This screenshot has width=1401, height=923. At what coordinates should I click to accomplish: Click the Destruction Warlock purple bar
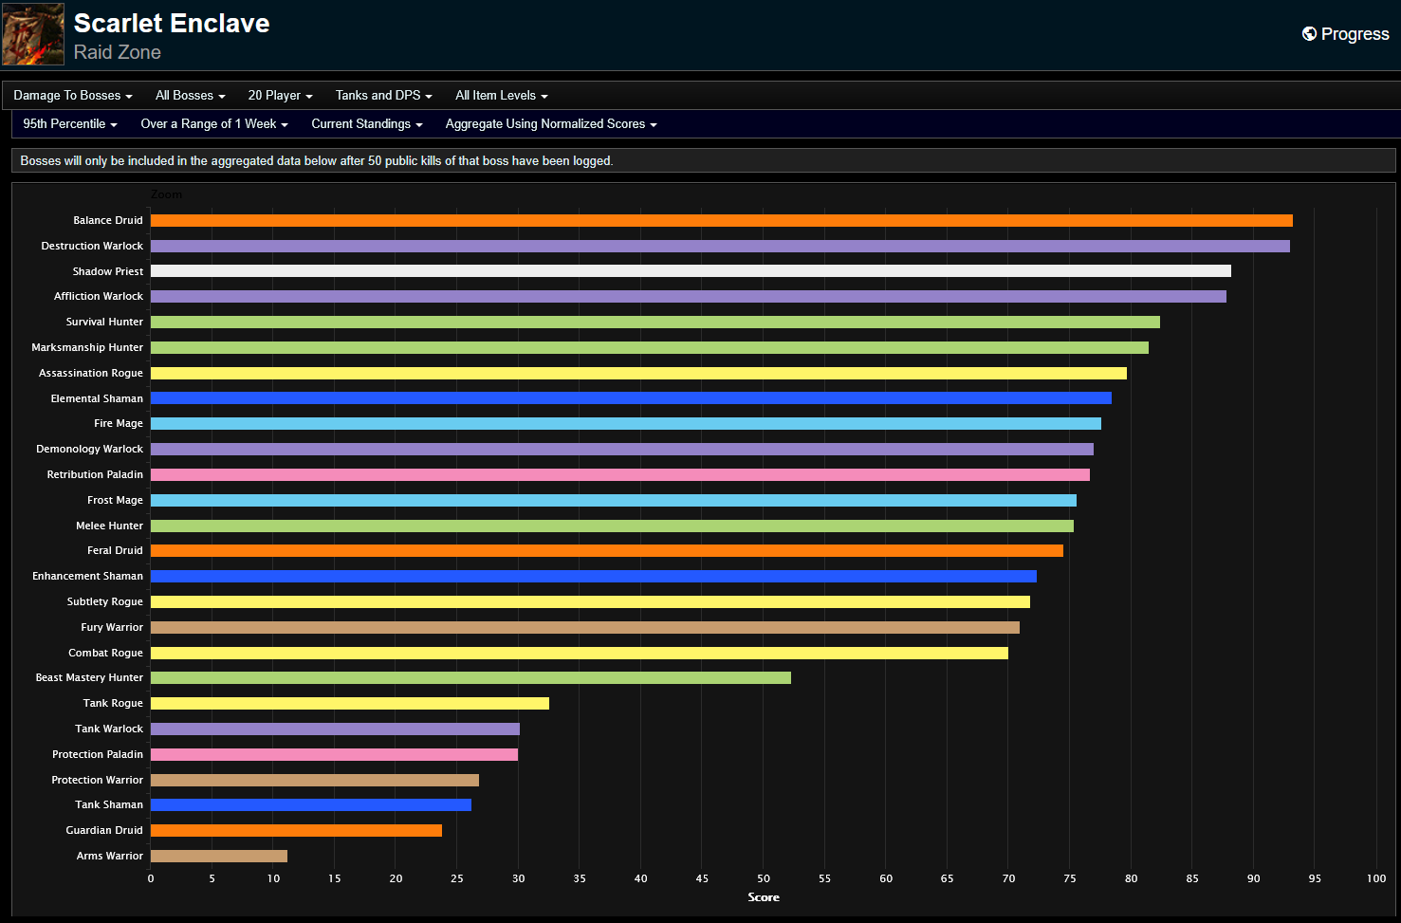[720, 246]
